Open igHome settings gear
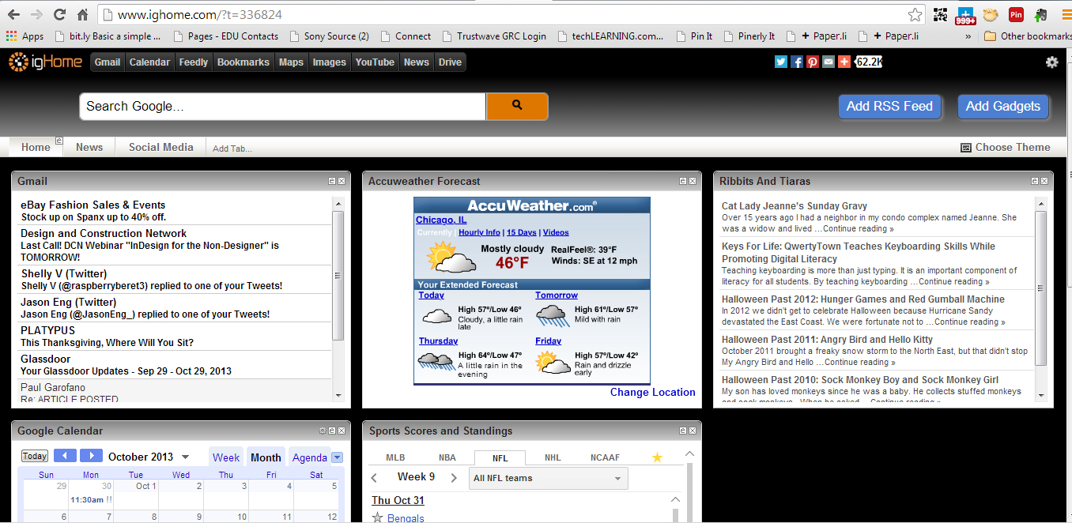1072x523 pixels. [x=1051, y=62]
